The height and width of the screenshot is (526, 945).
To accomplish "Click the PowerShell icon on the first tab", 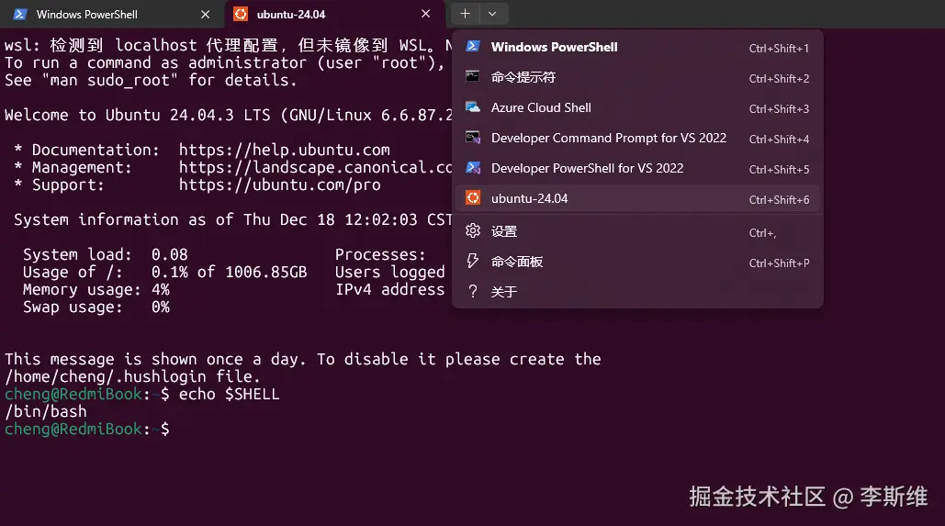I will click(x=20, y=14).
